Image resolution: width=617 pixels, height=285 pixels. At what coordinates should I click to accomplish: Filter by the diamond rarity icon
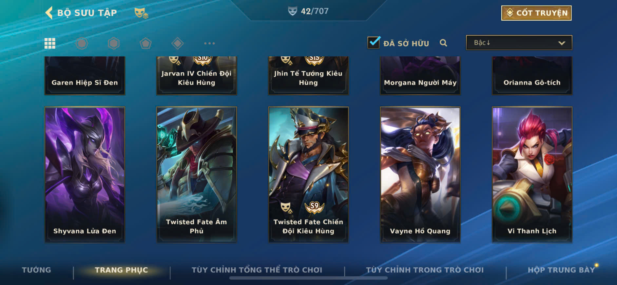click(177, 43)
